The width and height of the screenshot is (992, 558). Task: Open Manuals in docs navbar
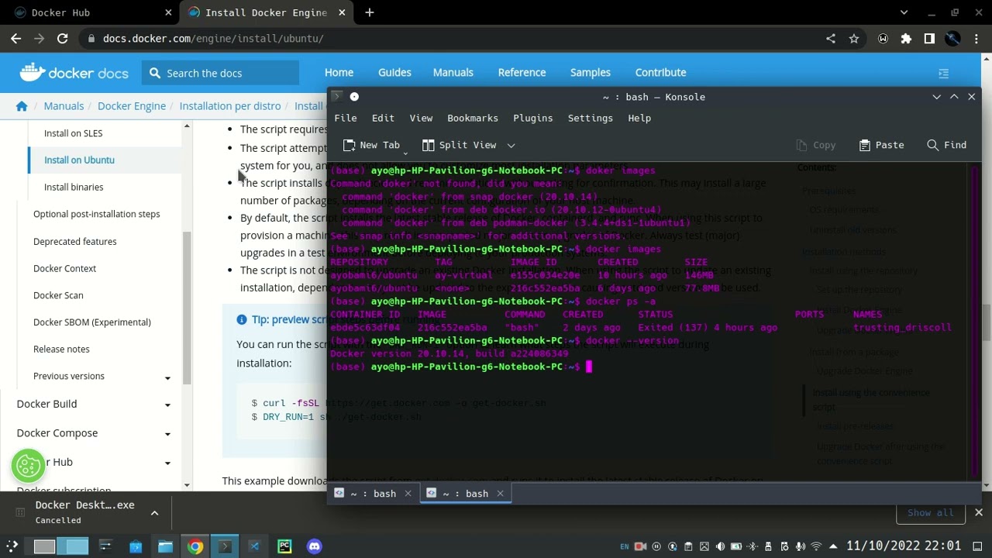point(453,72)
